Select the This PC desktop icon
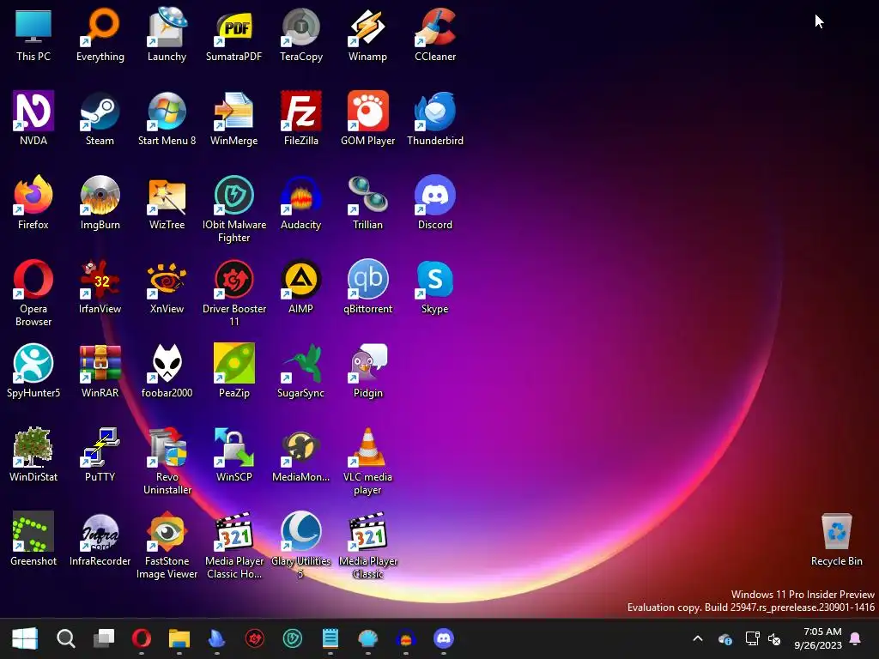Screen dimensions: 879x659 click(33, 34)
